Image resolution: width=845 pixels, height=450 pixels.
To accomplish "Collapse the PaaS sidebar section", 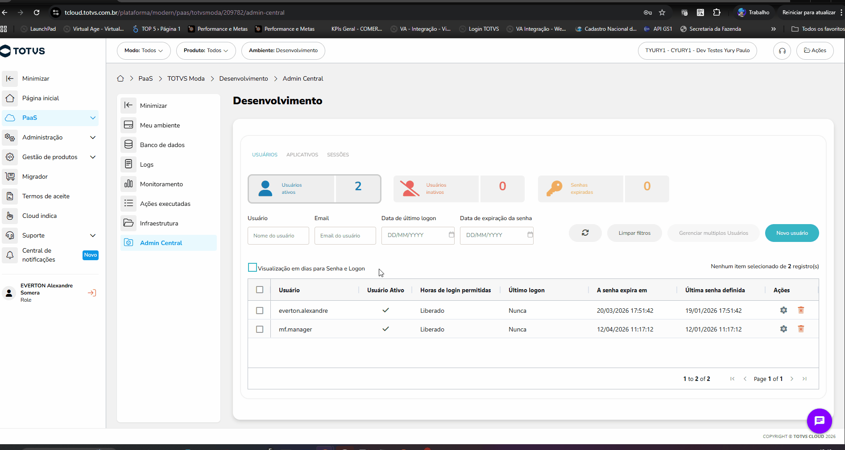I will coord(93,118).
